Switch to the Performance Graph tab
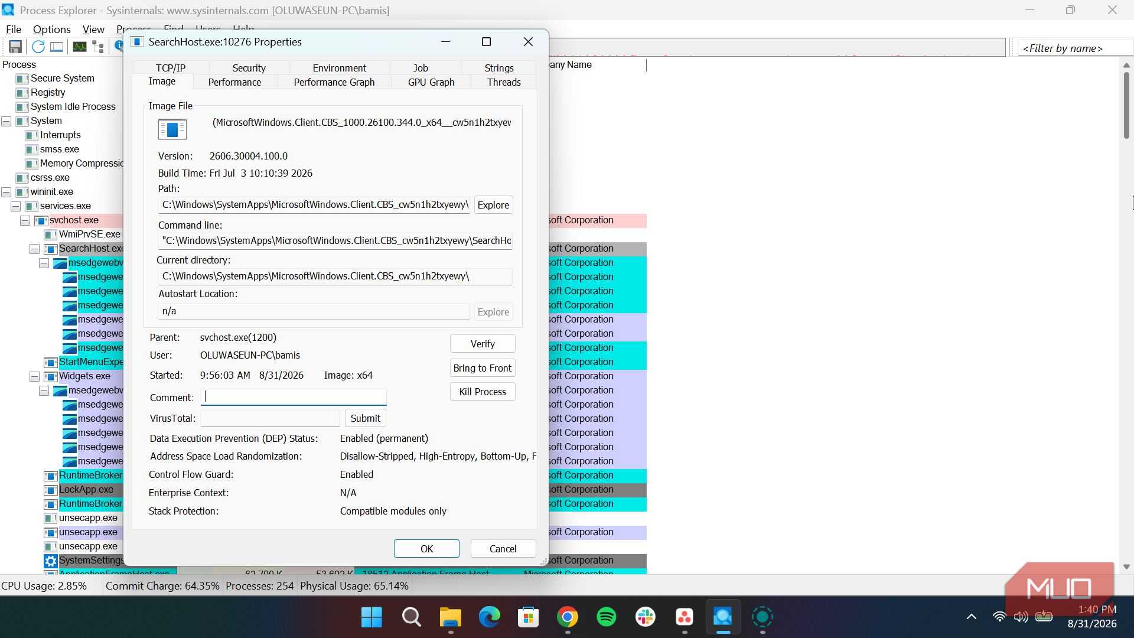 (334, 82)
